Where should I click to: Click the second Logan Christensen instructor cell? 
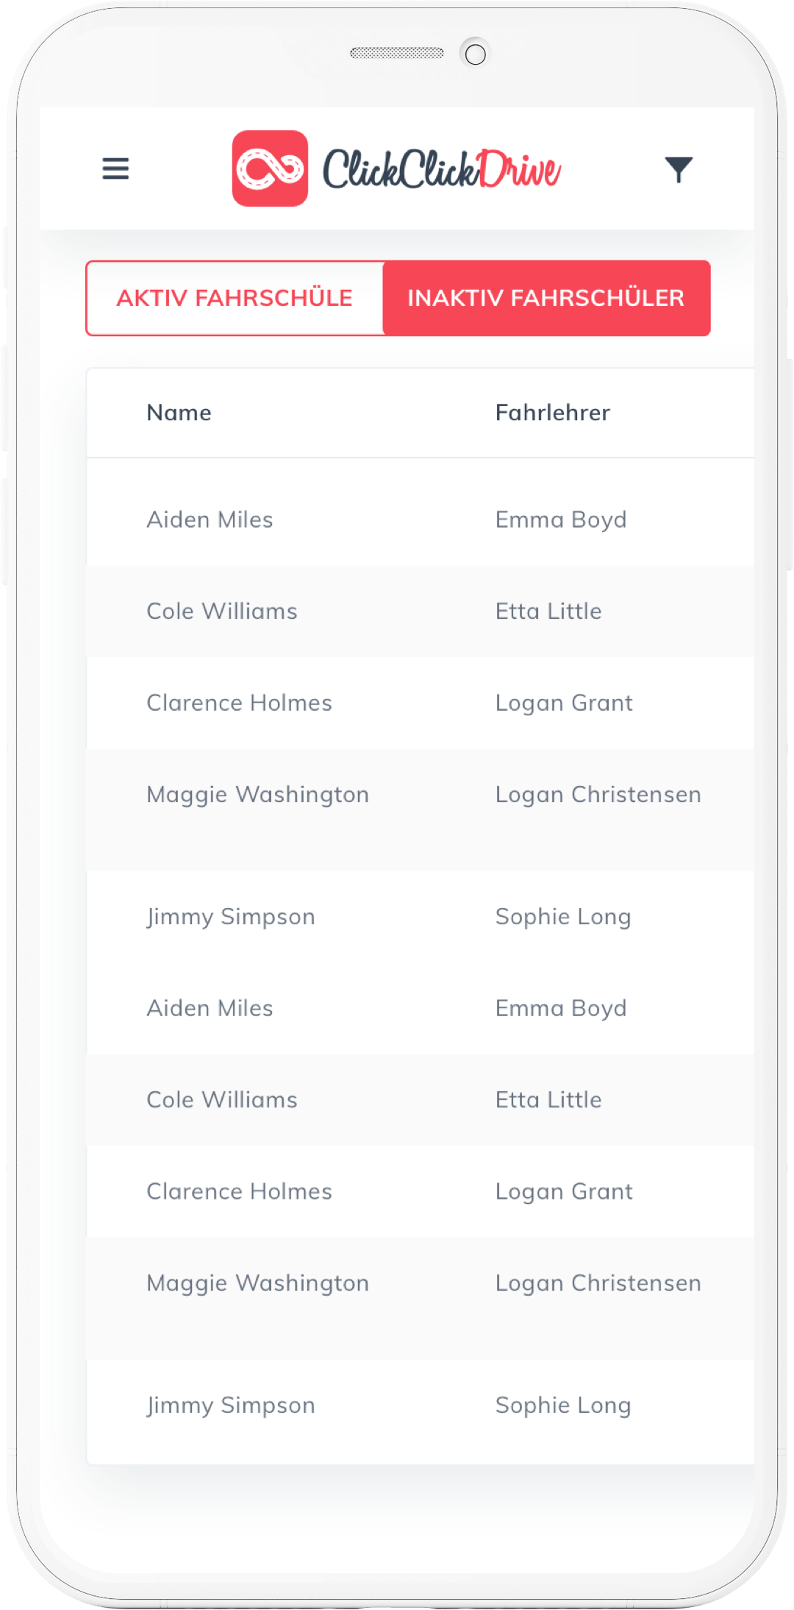coord(598,1283)
